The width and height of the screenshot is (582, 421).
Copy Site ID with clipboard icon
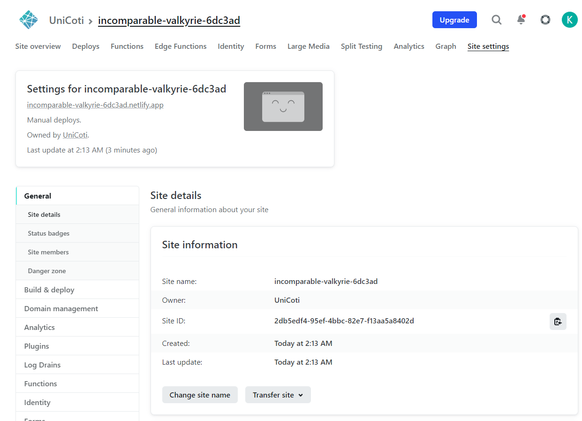558,321
